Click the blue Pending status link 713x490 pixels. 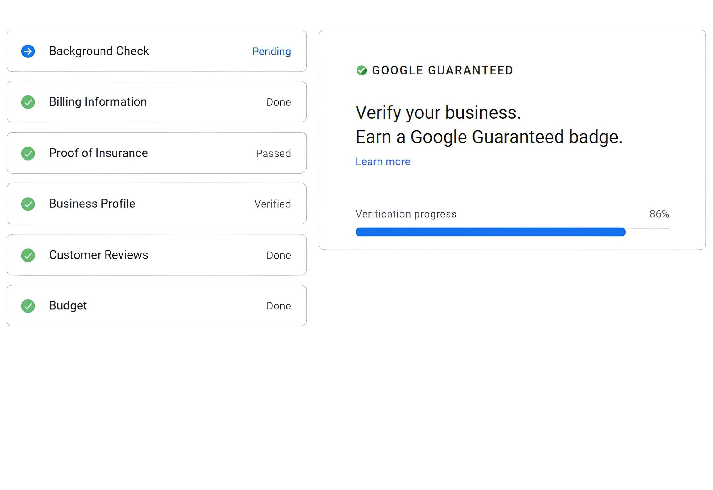coord(271,52)
